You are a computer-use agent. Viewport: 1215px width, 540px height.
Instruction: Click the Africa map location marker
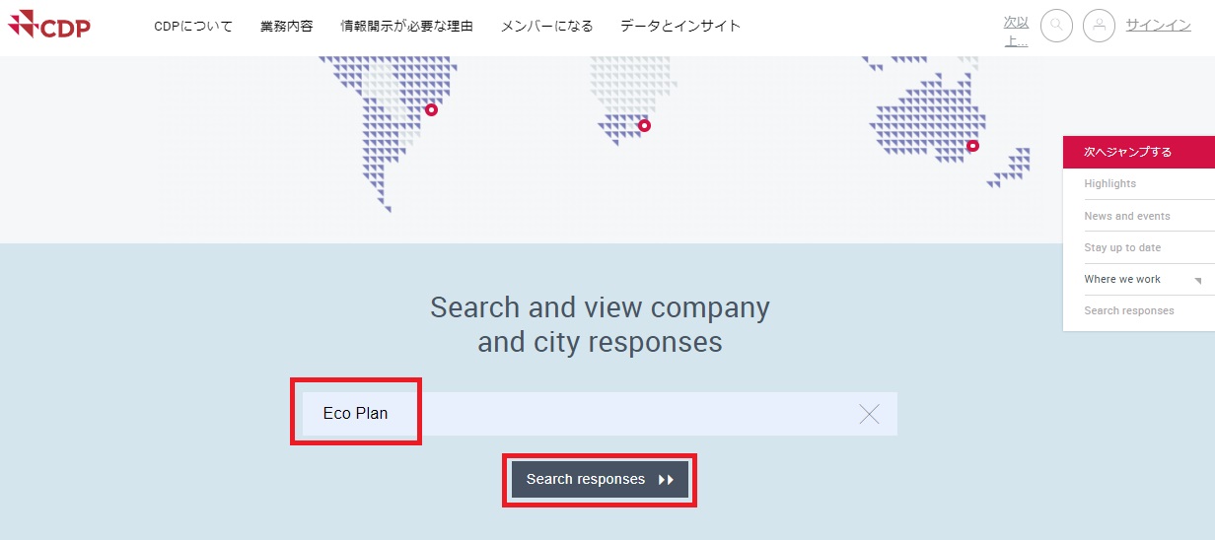click(645, 125)
